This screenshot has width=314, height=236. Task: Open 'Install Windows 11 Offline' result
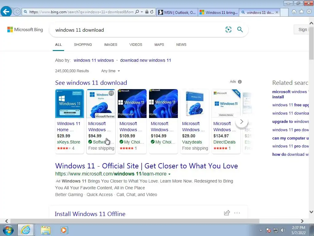(90, 214)
